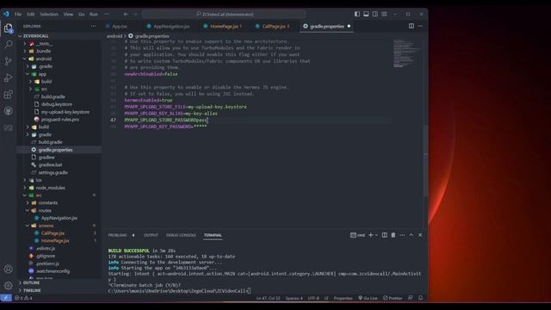Navigate forward with the title bar arrow

click(x=136, y=14)
